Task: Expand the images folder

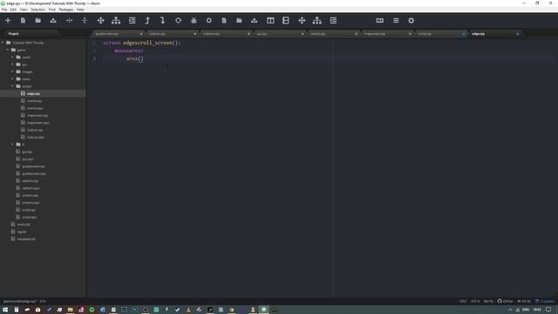Action: point(13,72)
